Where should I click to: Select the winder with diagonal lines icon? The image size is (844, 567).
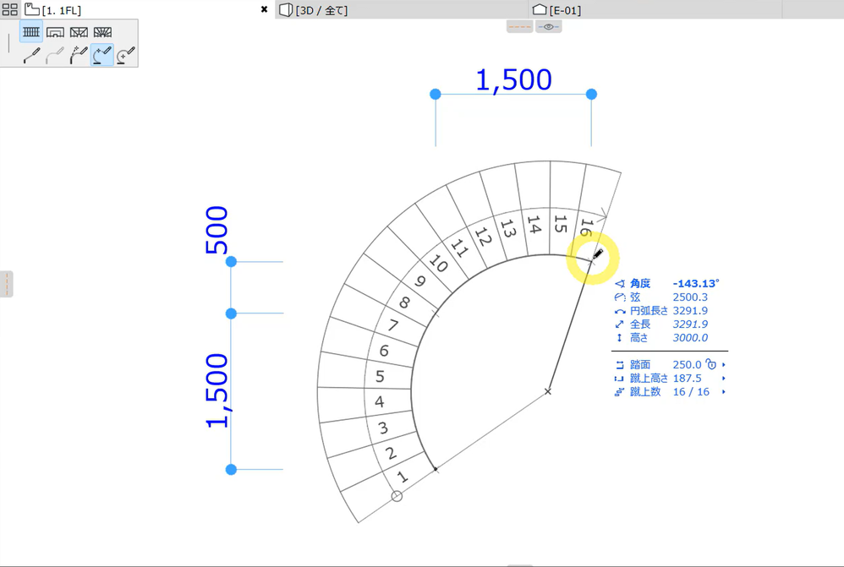[x=79, y=32]
